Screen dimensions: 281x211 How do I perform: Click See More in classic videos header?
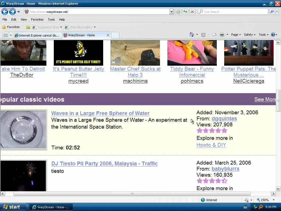point(265,99)
